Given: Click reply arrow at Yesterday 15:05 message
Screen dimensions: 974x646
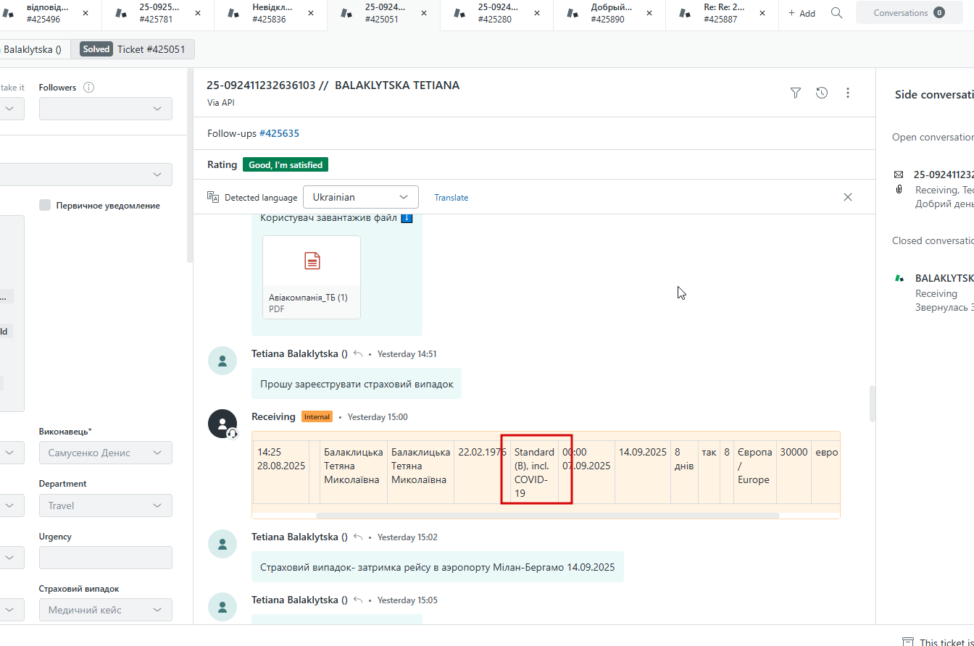Looking at the screenshot, I should click(358, 600).
